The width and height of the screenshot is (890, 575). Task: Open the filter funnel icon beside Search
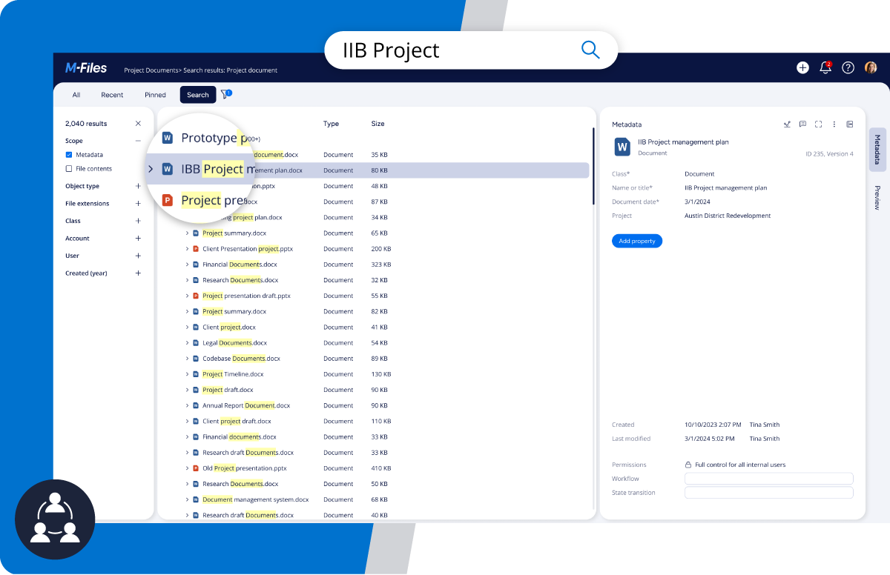pyautogui.click(x=225, y=94)
